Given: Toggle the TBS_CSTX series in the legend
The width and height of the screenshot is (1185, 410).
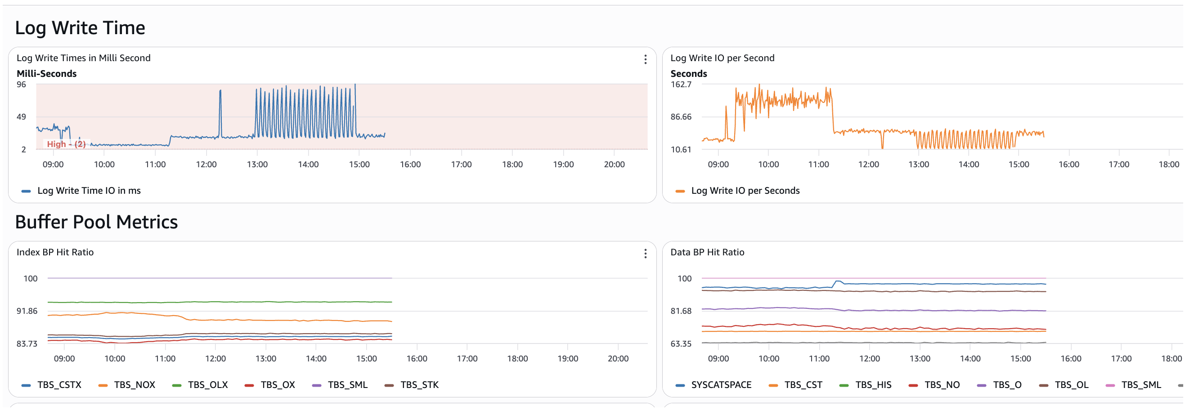Looking at the screenshot, I should point(59,385).
